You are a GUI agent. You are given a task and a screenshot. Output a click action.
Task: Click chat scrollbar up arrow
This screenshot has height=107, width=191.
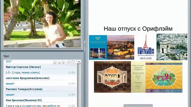tap(79, 62)
